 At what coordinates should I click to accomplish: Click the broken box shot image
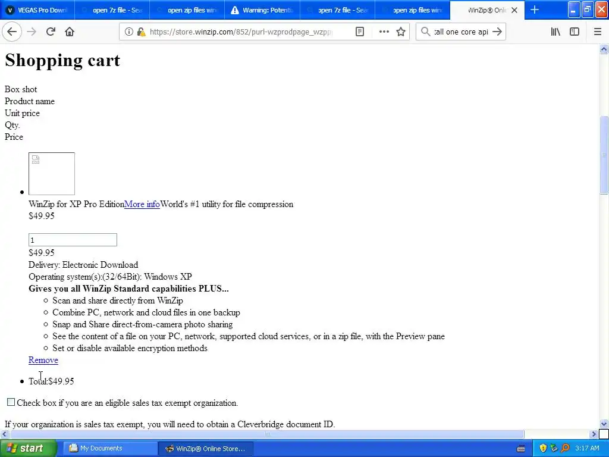pyautogui.click(x=52, y=174)
